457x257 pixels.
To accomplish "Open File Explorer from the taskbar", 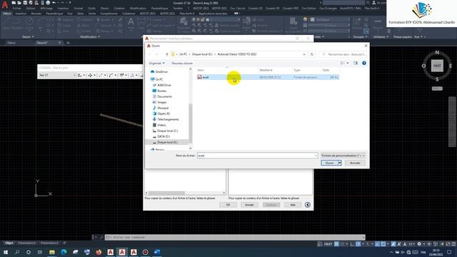I will pos(52,252).
